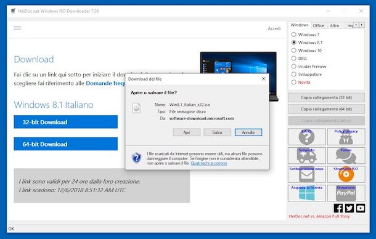Open HeiDoc.net vs. Amazon Full Story link
Viewport: 376px width, 239px height.
click(319, 216)
